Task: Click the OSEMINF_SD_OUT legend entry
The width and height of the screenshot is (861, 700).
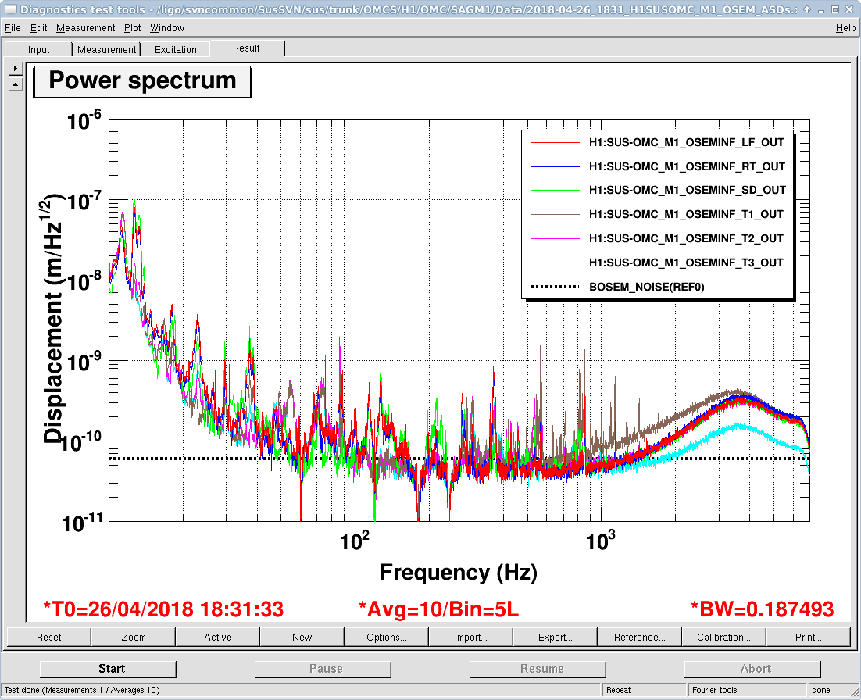Action: coord(688,190)
